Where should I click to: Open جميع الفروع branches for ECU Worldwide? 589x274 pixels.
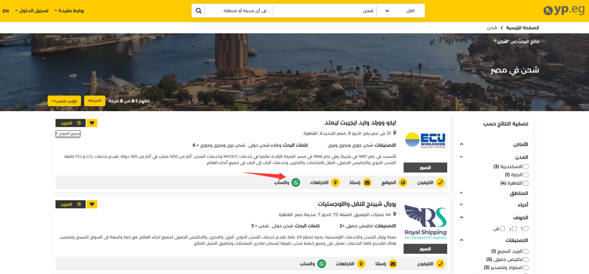tap(68, 133)
